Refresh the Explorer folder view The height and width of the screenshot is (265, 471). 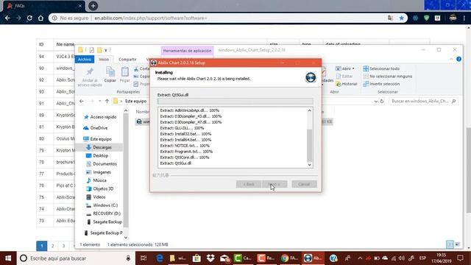[382, 102]
